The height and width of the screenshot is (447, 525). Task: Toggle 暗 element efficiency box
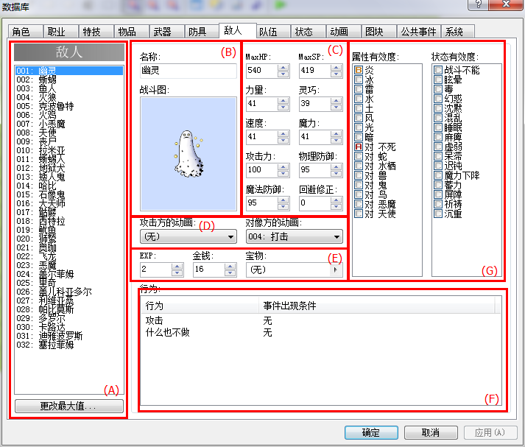tap(359, 137)
